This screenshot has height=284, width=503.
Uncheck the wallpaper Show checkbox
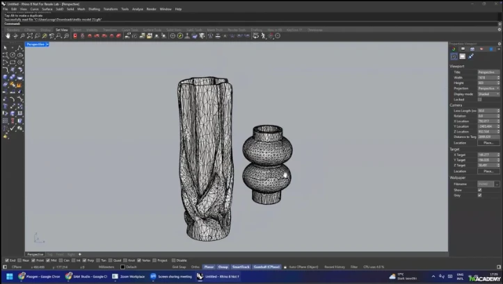tap(479, 190)
